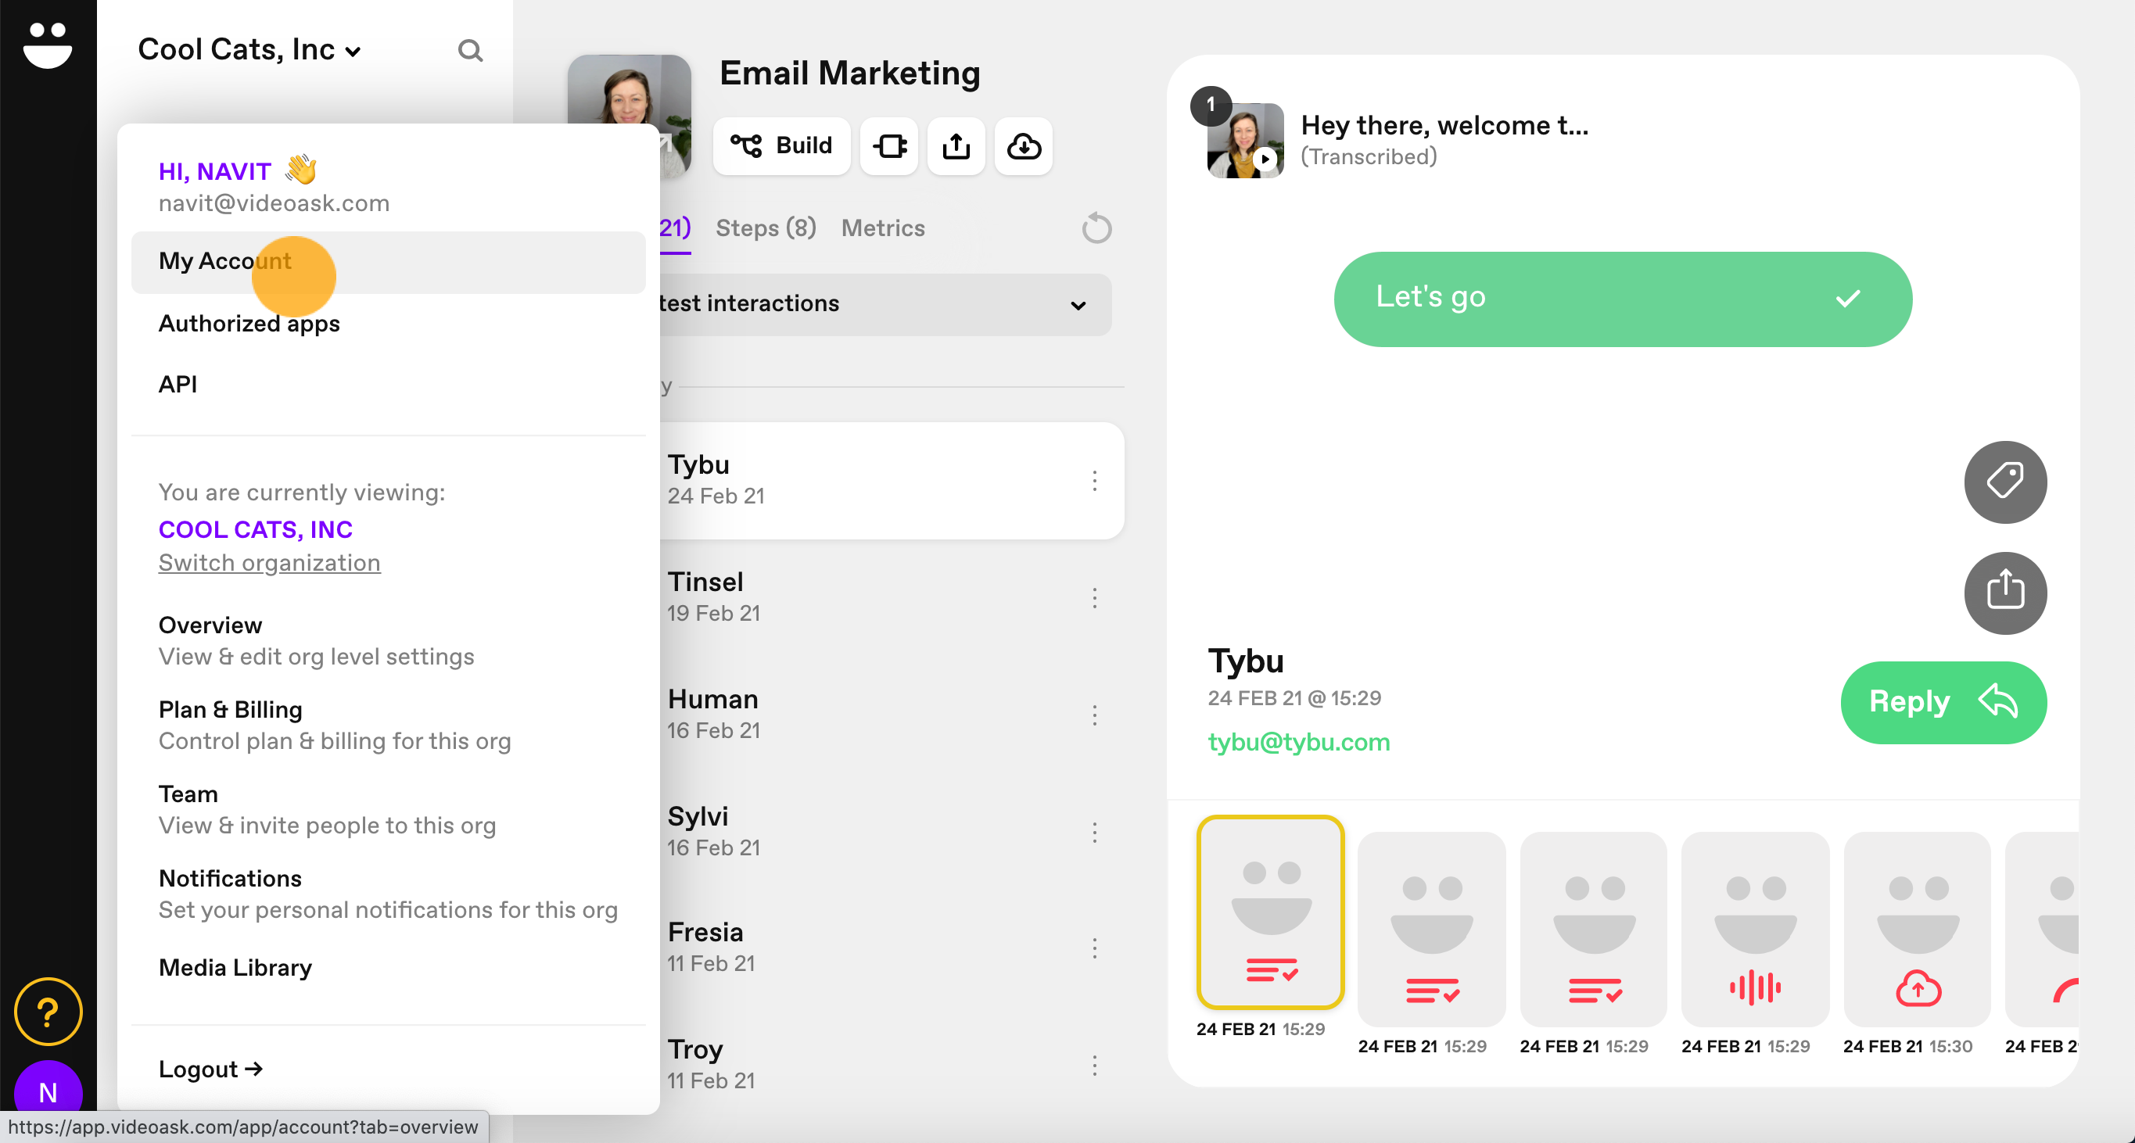Open API menu item
Screen dimensions: 2135x1143
pyautogui.click(x=178, y=385)
